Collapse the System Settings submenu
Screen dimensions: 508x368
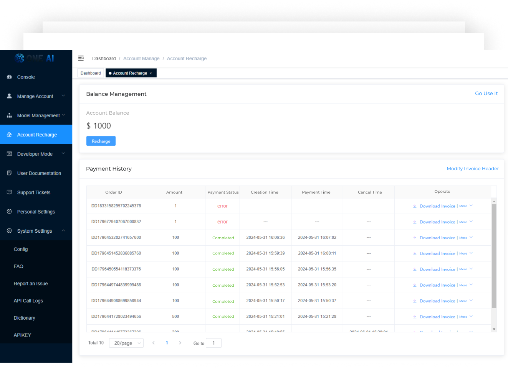pos(63,230)
